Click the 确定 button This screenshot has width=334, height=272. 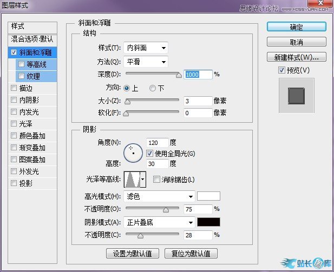point(296,26)
